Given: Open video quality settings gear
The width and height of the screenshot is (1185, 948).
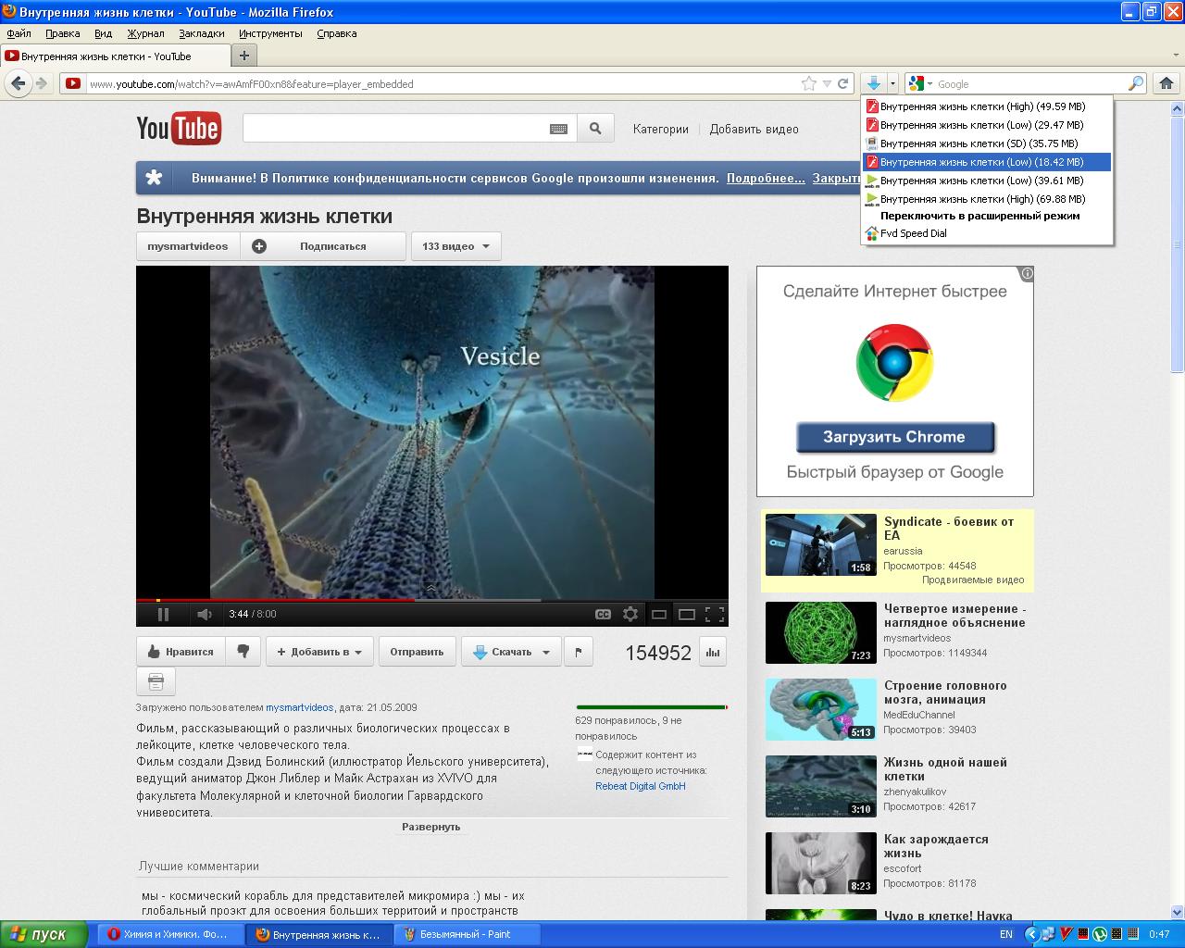Looking at the screenshot, I should (630, 614).
